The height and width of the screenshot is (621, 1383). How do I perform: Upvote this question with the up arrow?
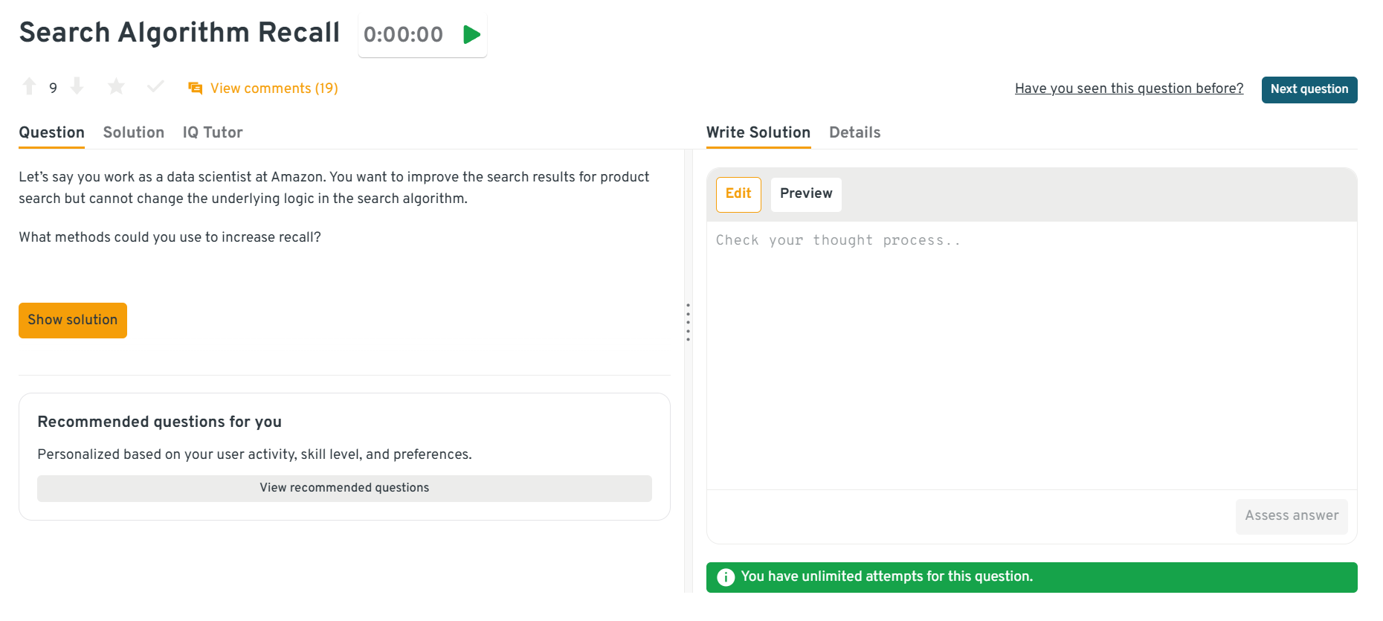coord(29,87)
